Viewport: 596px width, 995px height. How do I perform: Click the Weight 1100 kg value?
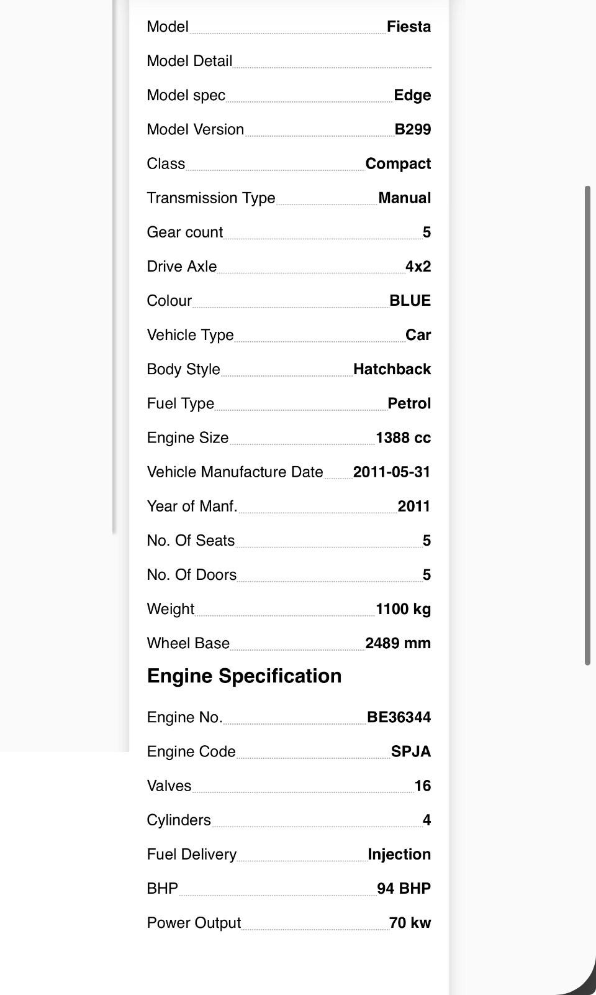[x=403, y=609]
